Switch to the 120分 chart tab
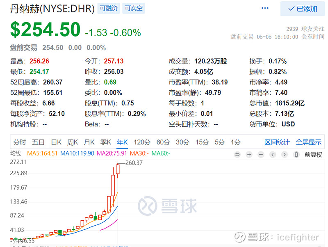This screenshot has height=247, width=328. click(x=142, y=142)
